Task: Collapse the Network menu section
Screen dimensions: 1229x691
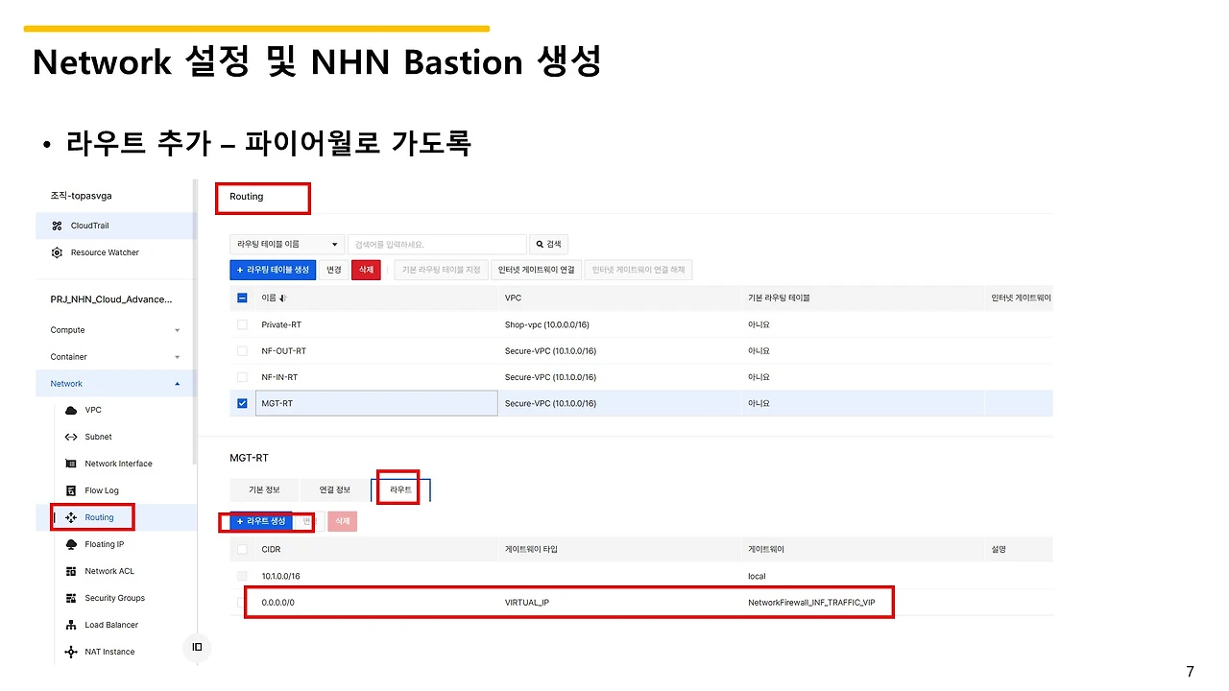Action: (115, 384)
